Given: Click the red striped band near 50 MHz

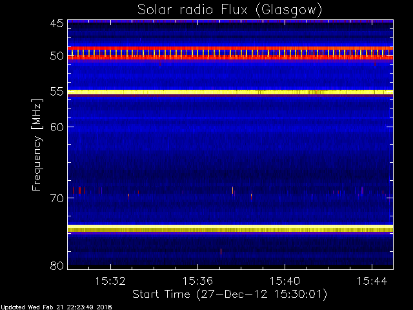Looking at the screenshot, I should click(230, 53).
